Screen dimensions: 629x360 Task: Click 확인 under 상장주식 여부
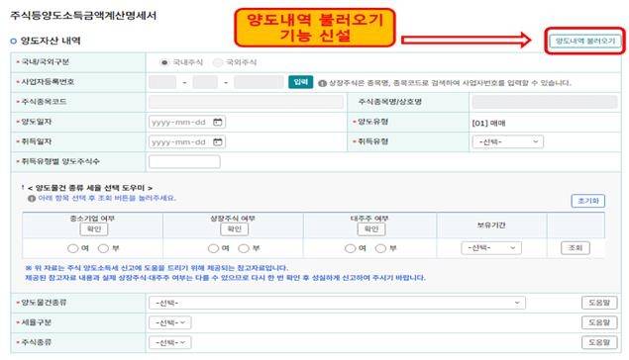coord(235,229)
